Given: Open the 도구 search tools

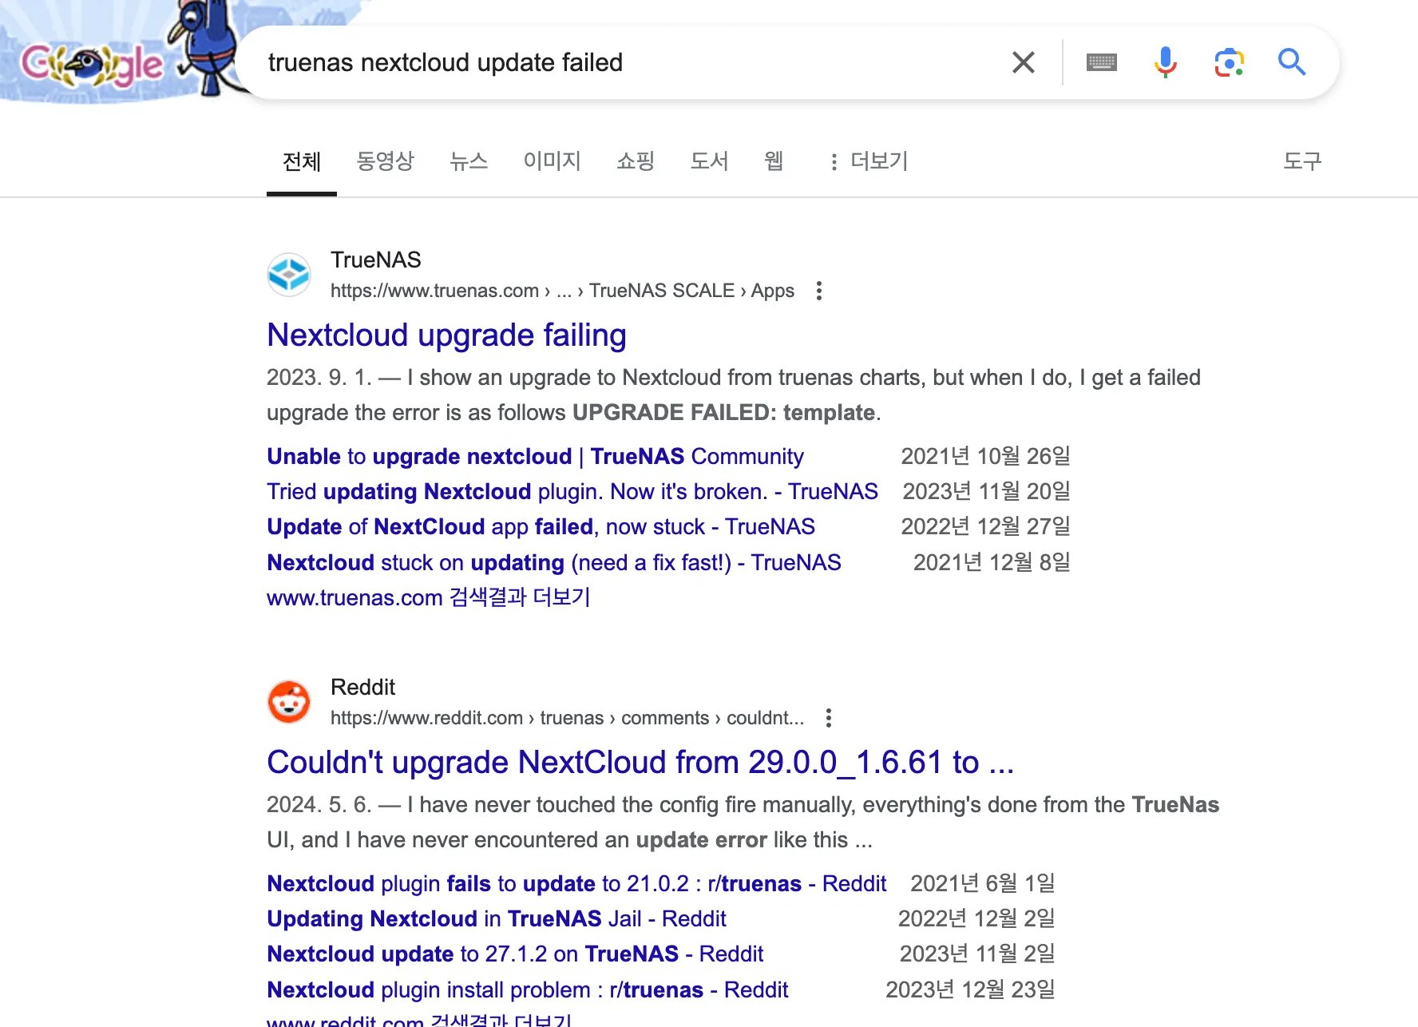Looking at the screenshot, I should click(x=1301, y=161).
